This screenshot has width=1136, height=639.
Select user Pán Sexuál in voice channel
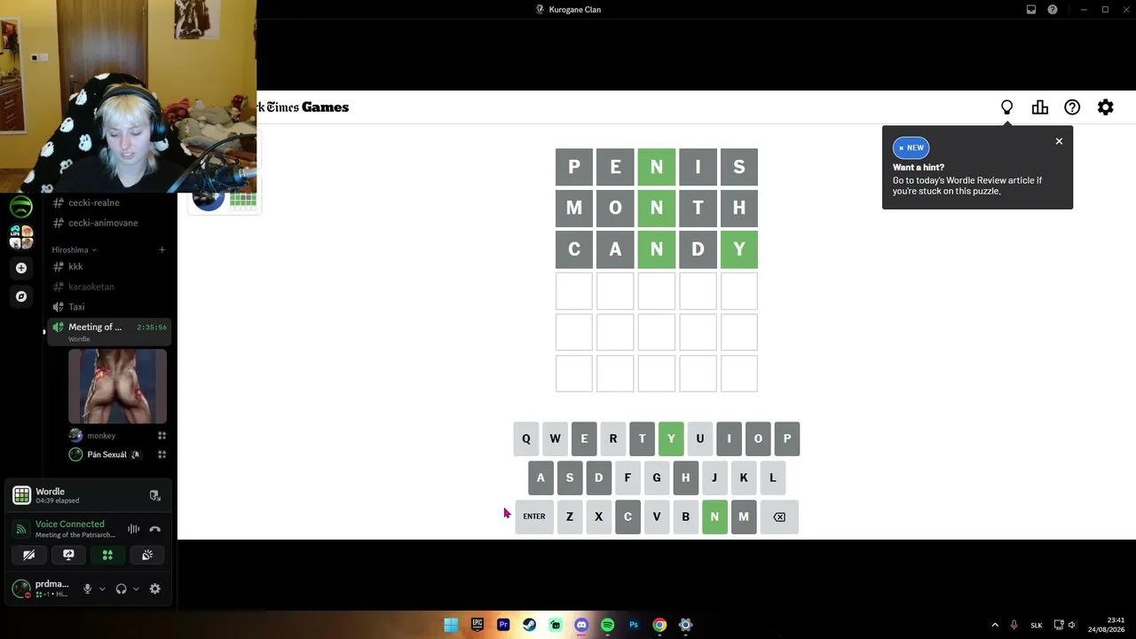point(108,454)
